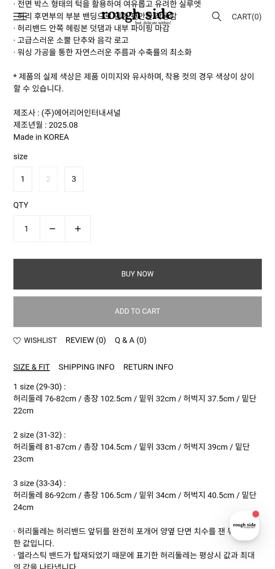275x569 pixels.
Task: Click the quantity input field
Action: (x=26, y=229)
